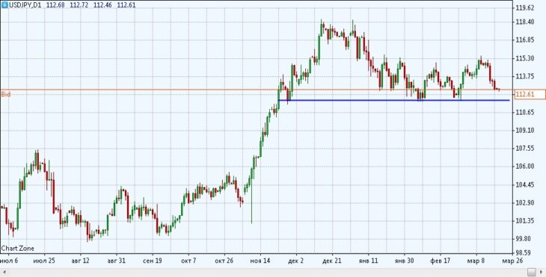Click date axis label янв 11

[x=369, y=261]
